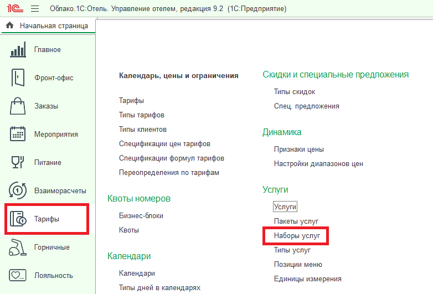Open the Главное section
This screenshot has height=294, width=433.
(48, 50)
